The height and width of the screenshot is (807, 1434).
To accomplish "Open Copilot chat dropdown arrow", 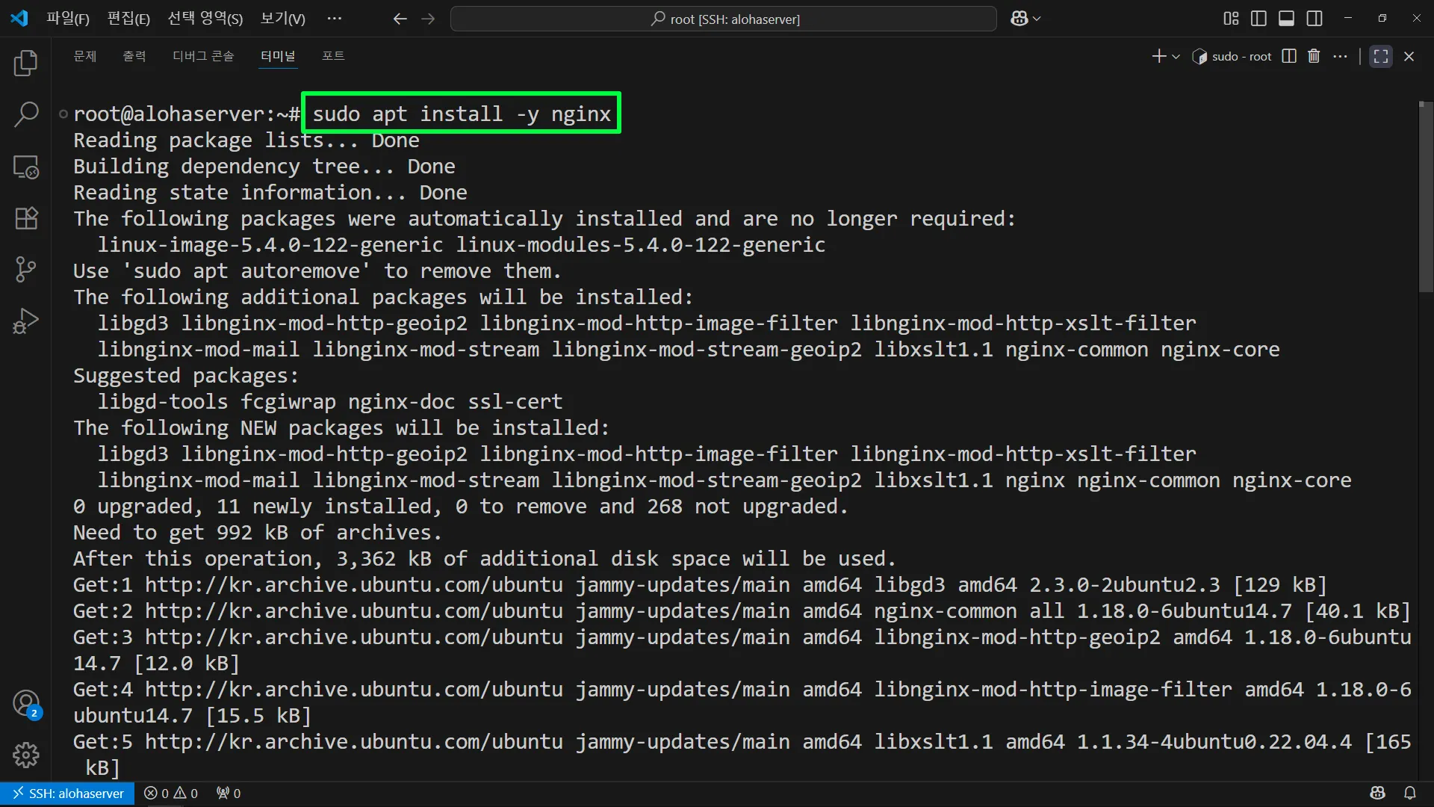I will tap(1037, 19).
